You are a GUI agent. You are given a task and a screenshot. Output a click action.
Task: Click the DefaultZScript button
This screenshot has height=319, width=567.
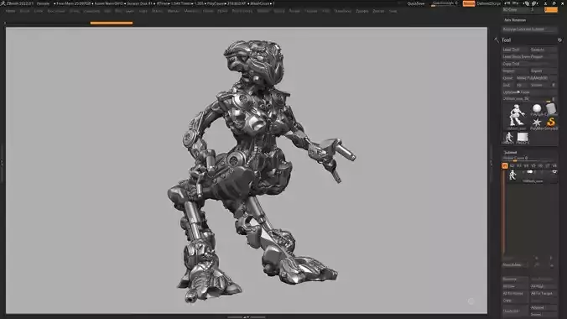pos(489,3)
